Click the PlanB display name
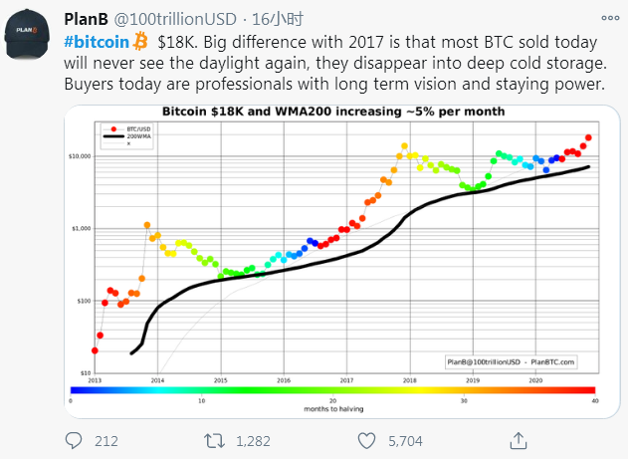Image resolution: width=628 pixels, height=459 pixels. [x=87, y=19]
